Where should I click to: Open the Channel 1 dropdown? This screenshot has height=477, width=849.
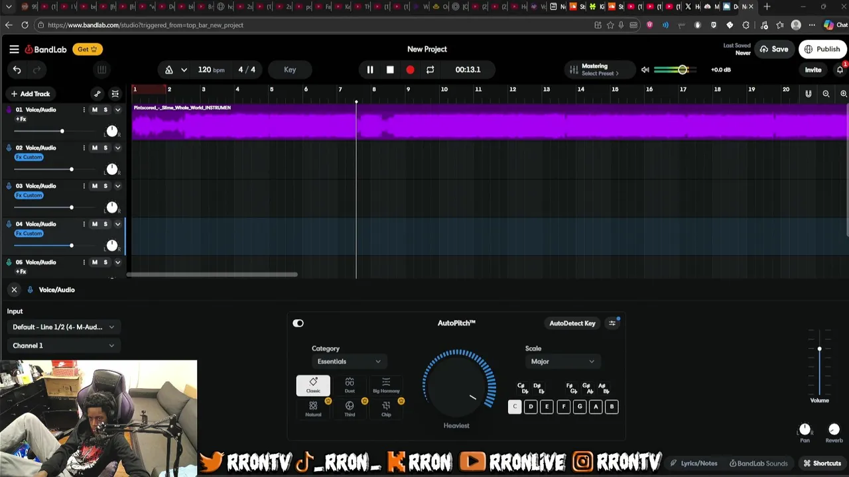tap(63, 345)
